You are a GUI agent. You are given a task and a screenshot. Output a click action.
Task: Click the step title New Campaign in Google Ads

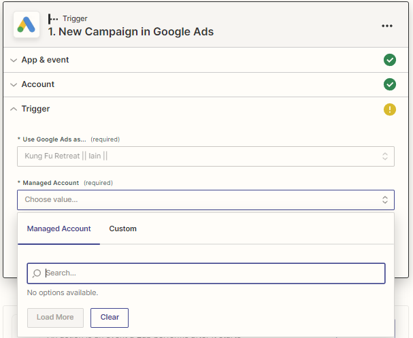pos(131,31)
